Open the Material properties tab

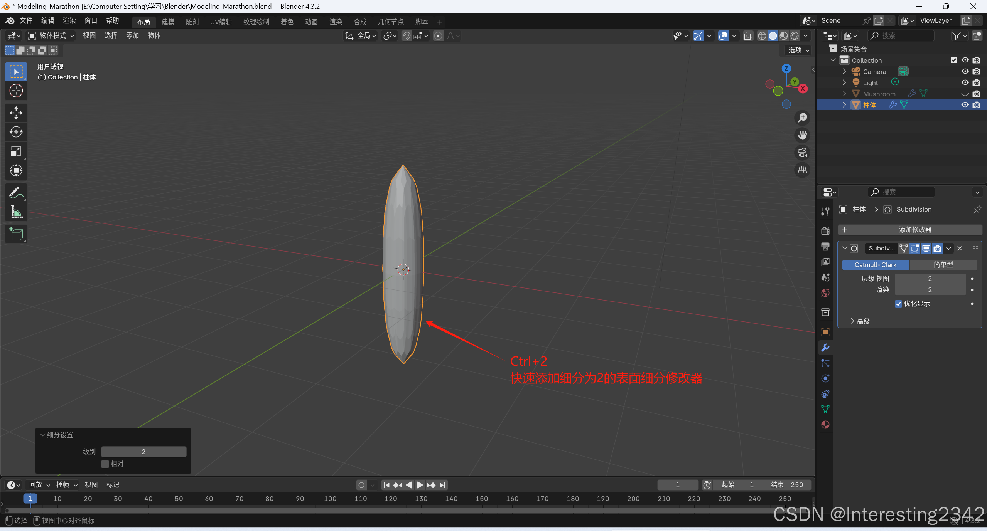click(x=825, y=425)
